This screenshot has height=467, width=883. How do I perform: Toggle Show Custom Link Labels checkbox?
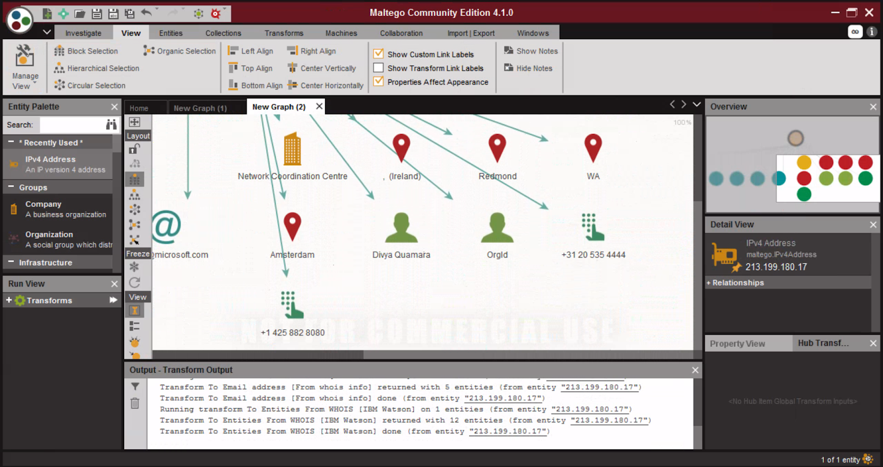379,54
